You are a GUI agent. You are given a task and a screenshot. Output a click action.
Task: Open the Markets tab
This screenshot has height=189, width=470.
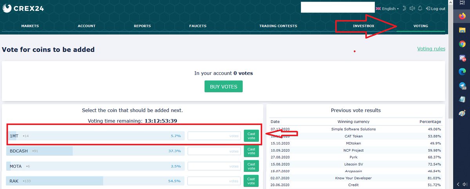tap(30, 26)
